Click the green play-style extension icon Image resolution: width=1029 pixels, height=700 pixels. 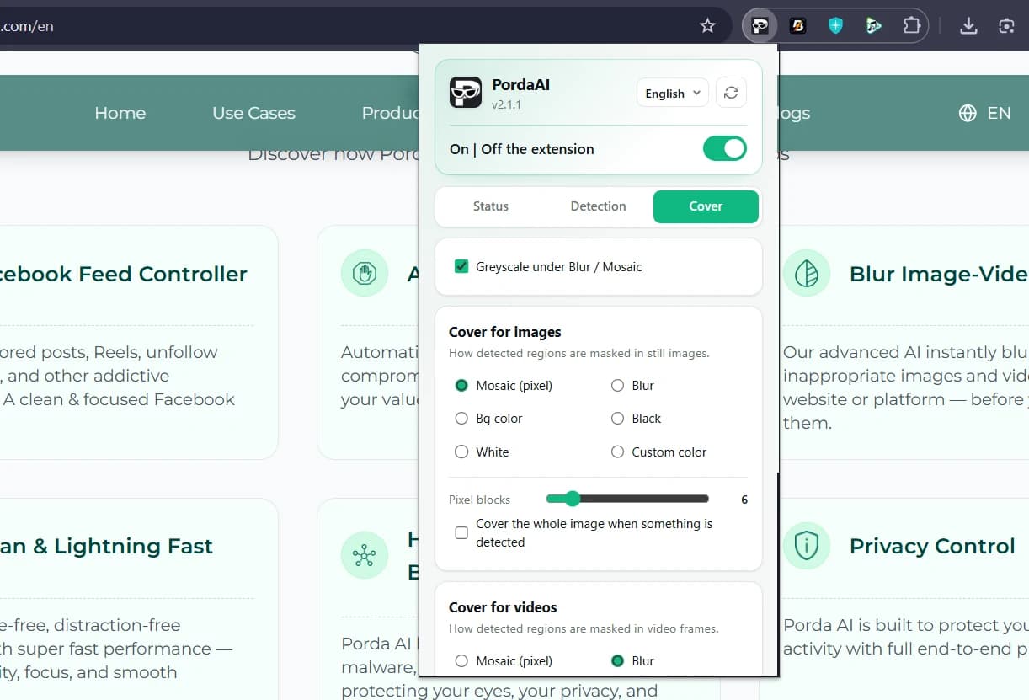coord(873,26)
